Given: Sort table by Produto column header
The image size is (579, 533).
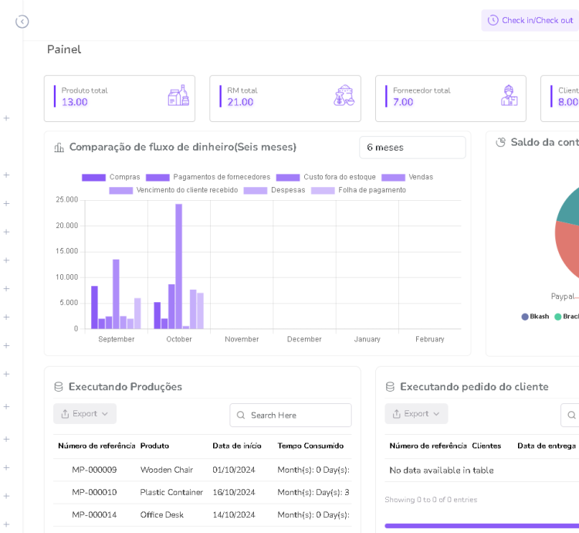Looking at the screenshot, I should (154, 446).
